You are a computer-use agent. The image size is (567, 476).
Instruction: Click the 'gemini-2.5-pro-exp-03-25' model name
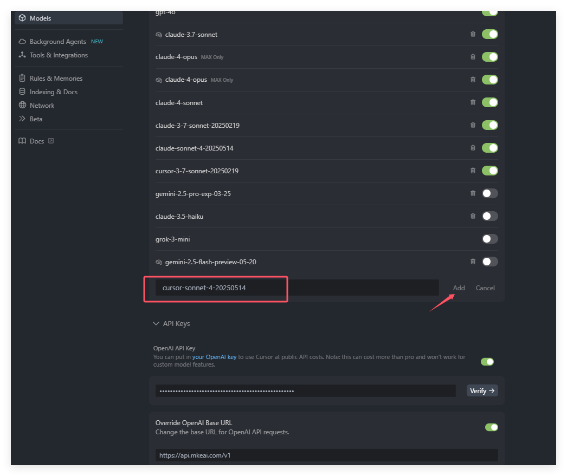pos(193,193)
